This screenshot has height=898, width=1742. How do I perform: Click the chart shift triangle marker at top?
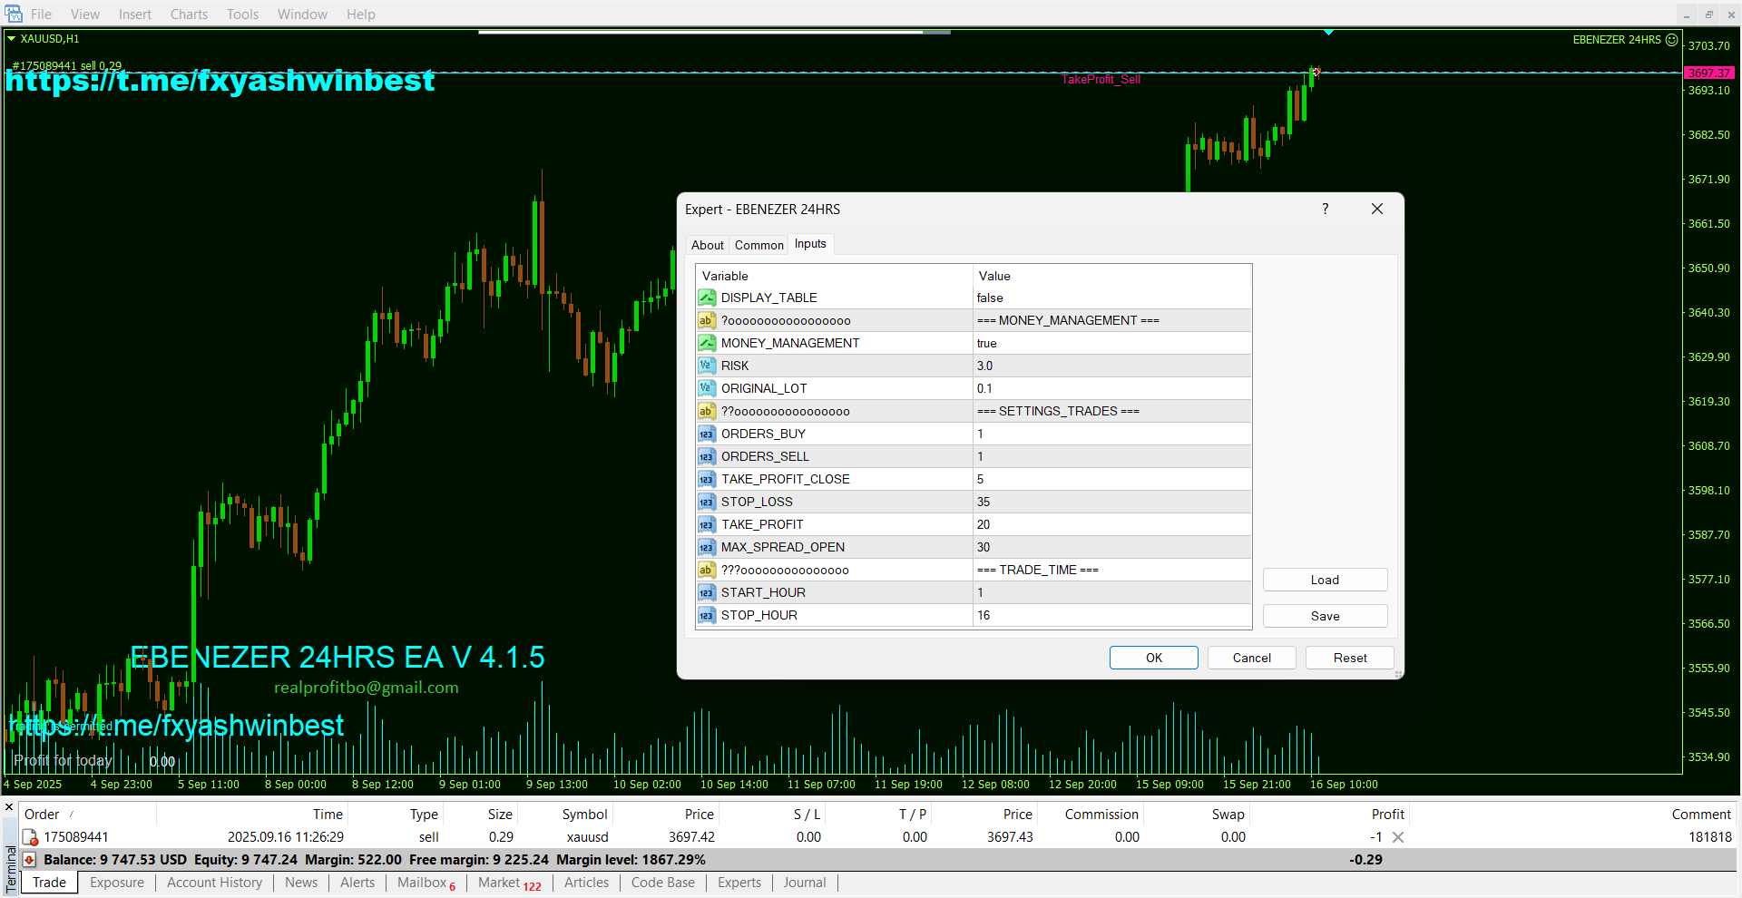1328,33
